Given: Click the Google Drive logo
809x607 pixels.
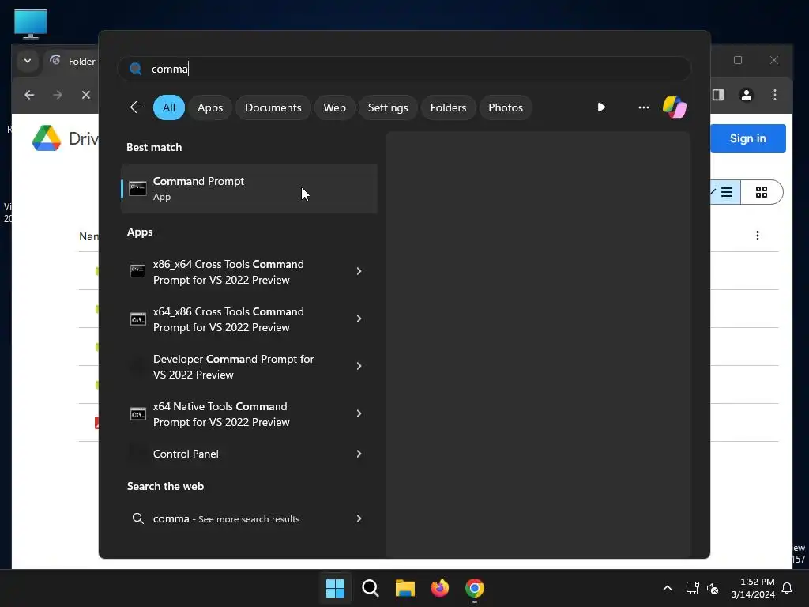Looking at the screenshot, I should point(47,138).
